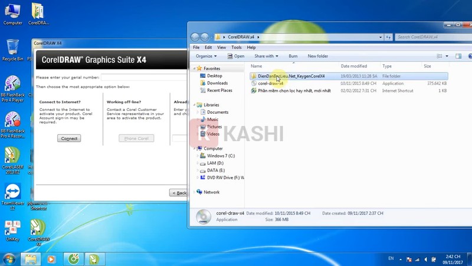Image resolution: width=472 pixels, height=266 pixels.
Task: Click the serial number input field
Action: (x=144, y=77)
